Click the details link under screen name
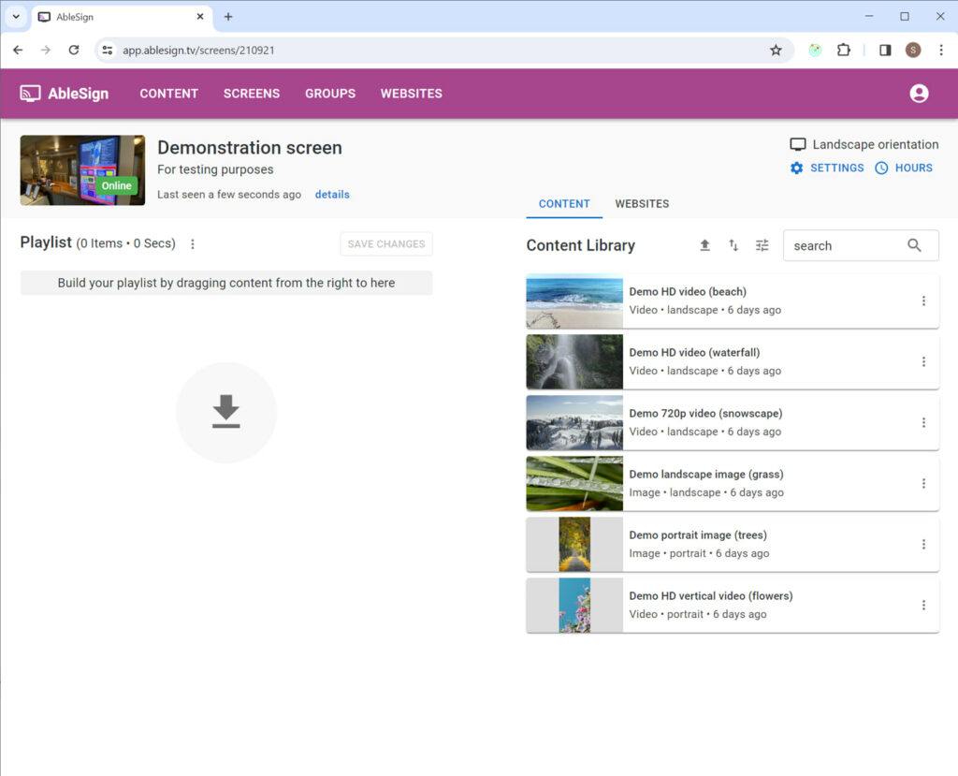 (332, 195)
